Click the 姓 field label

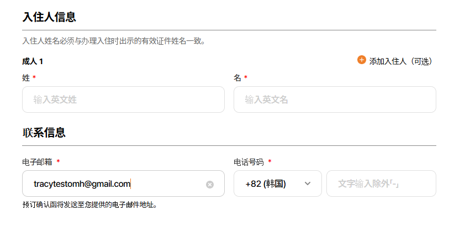coord(26,78)
